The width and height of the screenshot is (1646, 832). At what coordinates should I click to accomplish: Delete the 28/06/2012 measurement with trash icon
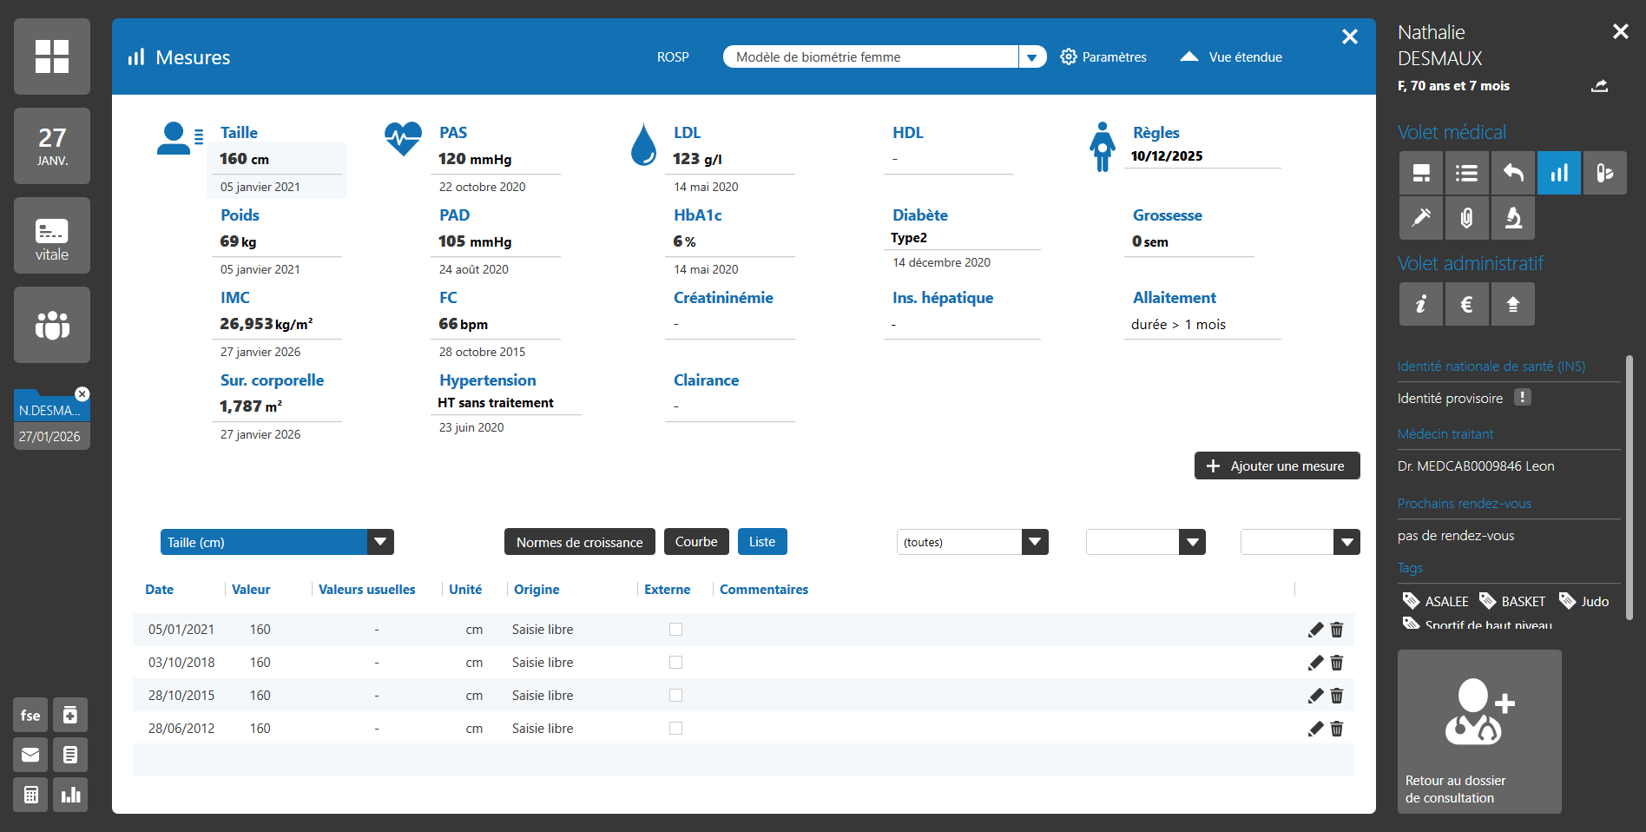point(1337,729)
